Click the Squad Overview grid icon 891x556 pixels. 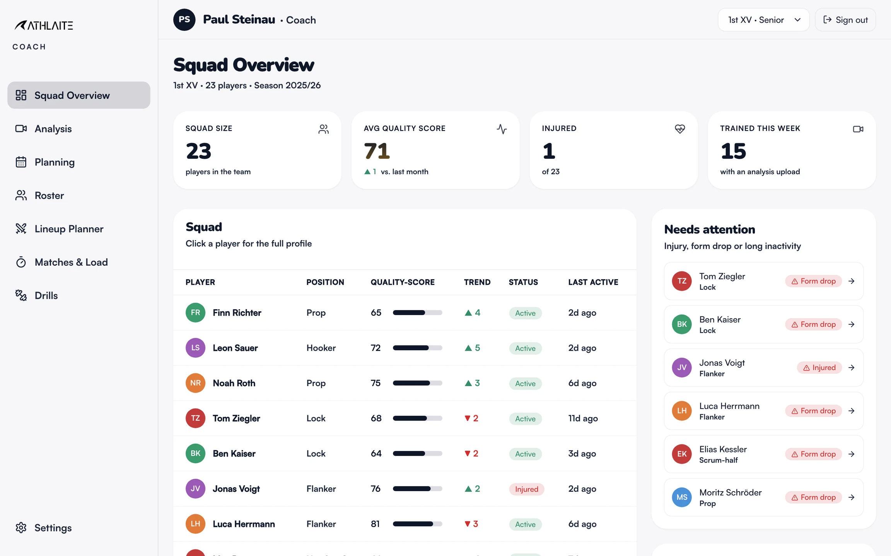click(21, 95)
